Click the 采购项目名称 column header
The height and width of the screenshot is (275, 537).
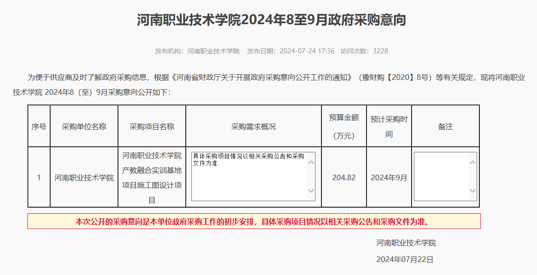152,126
